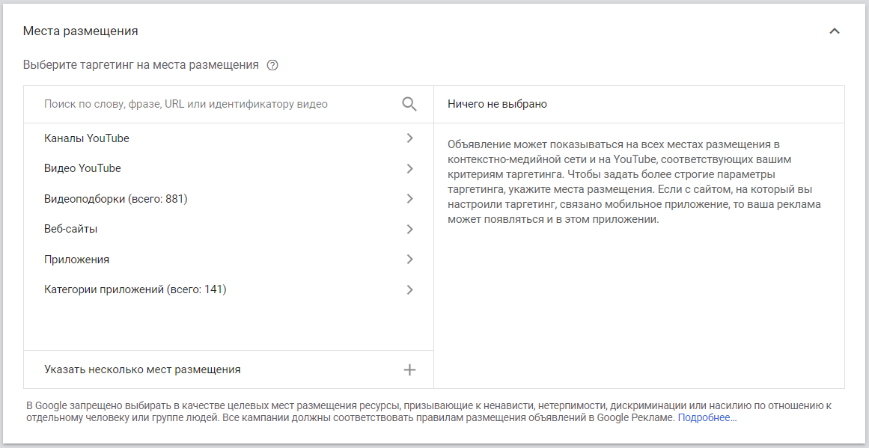Collapse the Места размещения section

click(x=835, y=31)
